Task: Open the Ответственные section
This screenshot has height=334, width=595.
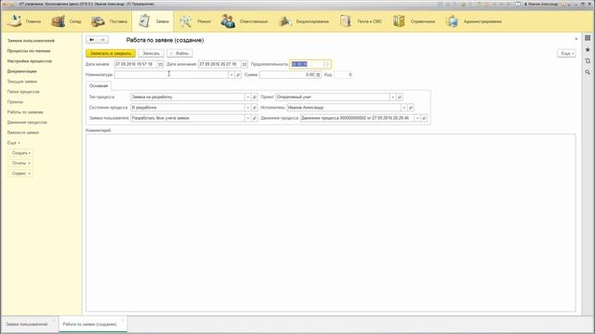Action: tap(245, 21)
